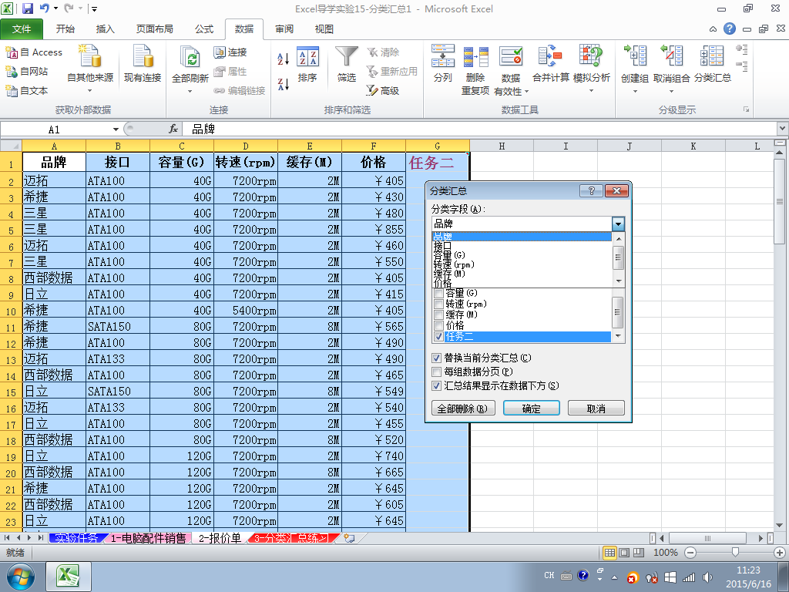Image resolution: width=789 pixels, height=592 pixels.
Task: Expand the formula bar chevron
Action: pyautogui.click(x=783, y=129)
